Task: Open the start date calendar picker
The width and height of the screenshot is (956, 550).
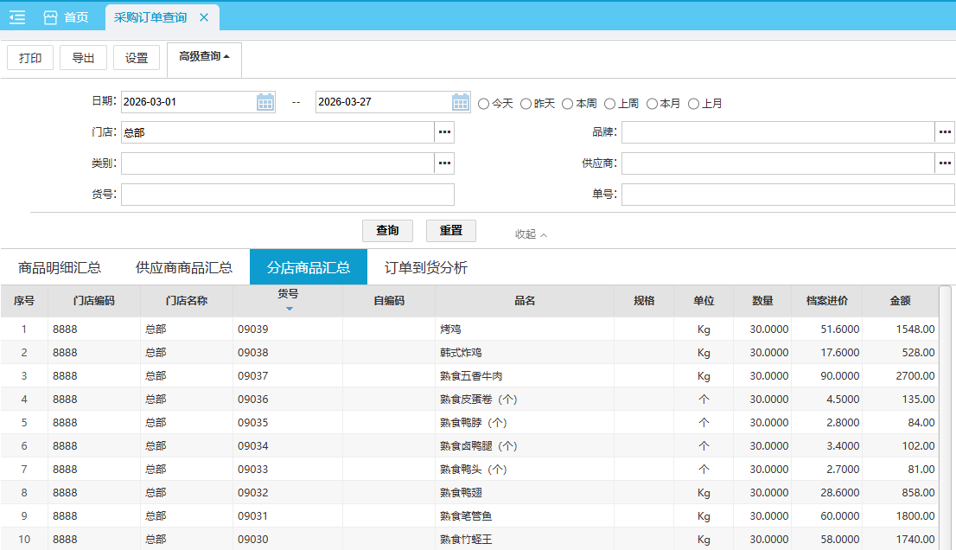Action: click(x=265, y=102)
